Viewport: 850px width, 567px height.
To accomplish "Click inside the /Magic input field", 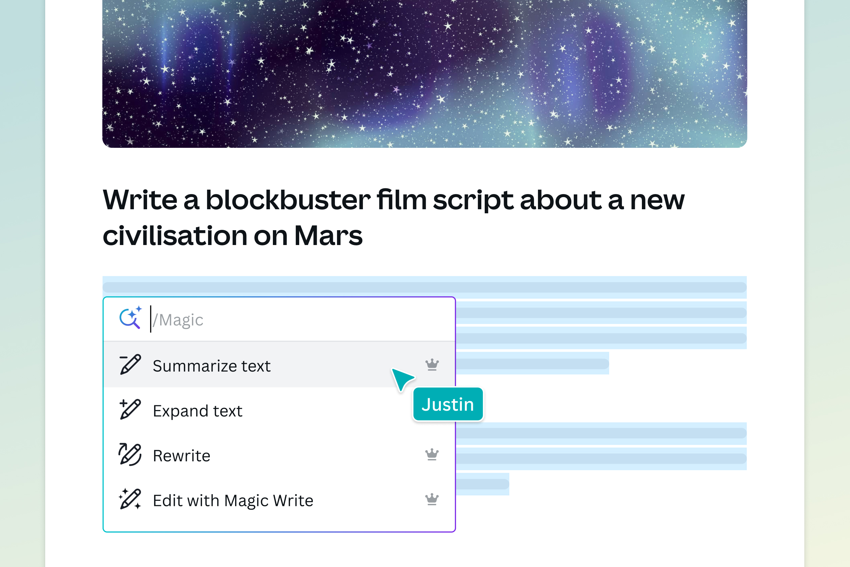I will pyautogui.click(x=217, y=319).
